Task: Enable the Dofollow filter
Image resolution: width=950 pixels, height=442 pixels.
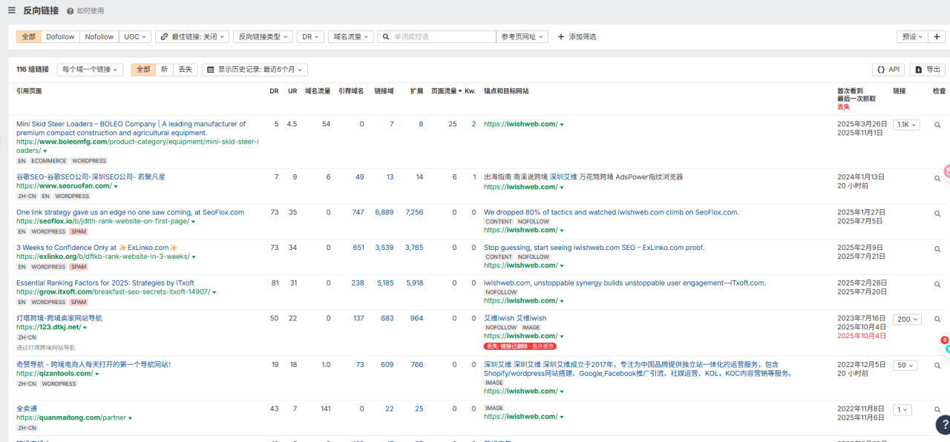Action: click(59, 36)
